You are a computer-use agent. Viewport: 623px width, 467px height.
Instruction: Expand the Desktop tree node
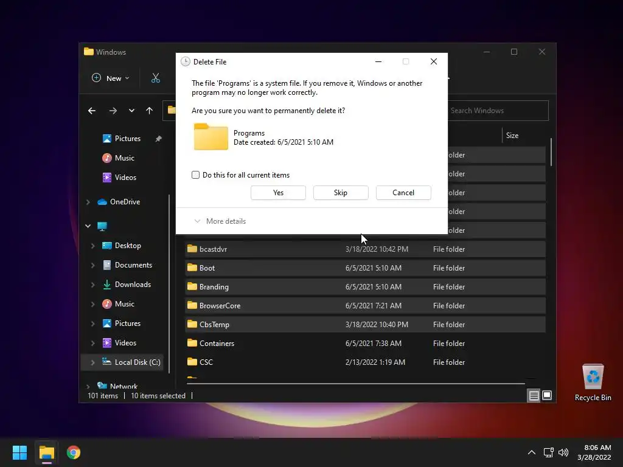click(92, 246)
